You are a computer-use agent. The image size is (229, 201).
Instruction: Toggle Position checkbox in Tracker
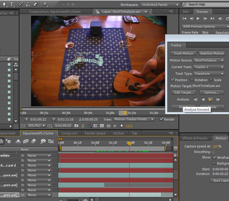coord(172,80)
